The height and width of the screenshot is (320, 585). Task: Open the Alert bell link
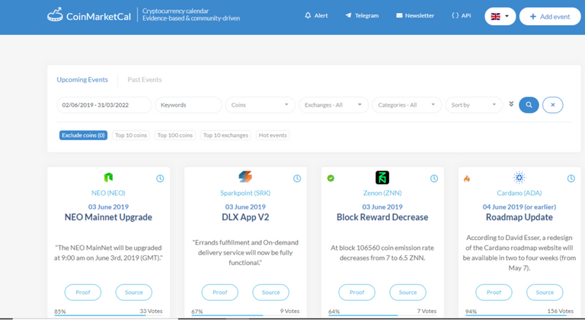click(x=316, y=16)
